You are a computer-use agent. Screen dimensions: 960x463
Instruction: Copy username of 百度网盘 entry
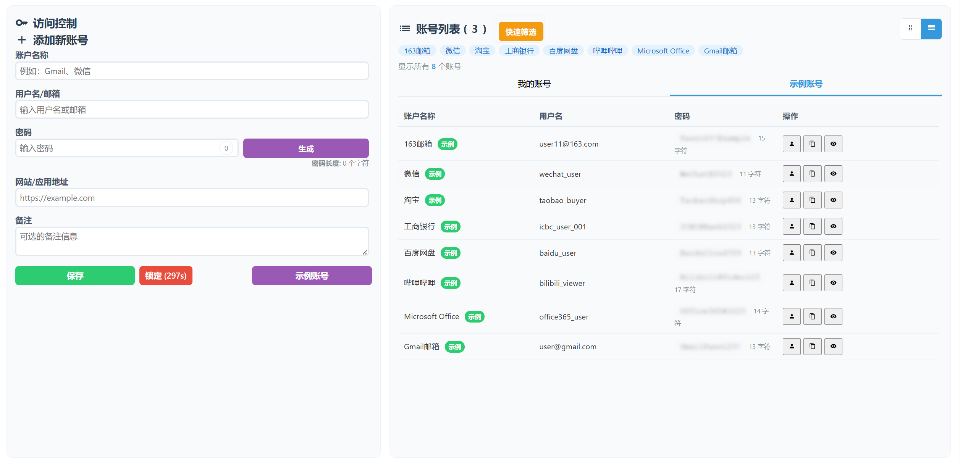(792, 253)
